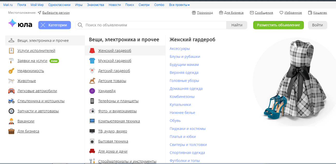Click the clipboard icon for Услуги исполнителей
Viewport: 336px width, 164px height.
click(11, 51)
